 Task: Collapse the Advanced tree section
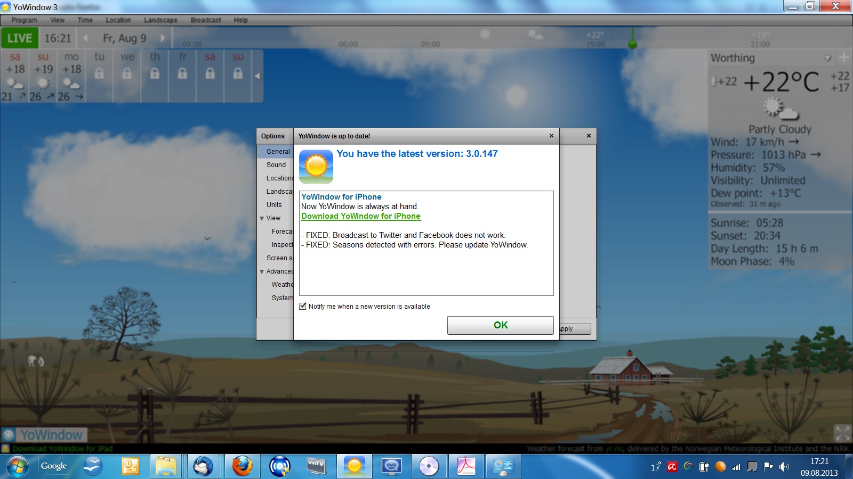[262, 271]
